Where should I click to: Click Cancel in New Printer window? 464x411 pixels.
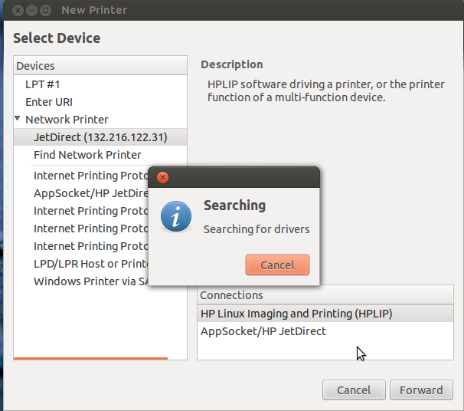[354, 390]
